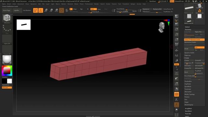Image resolution: width=208 pixels, height=117 pixels.
Task: Open the Transform menu
Action: pos(126,4)
